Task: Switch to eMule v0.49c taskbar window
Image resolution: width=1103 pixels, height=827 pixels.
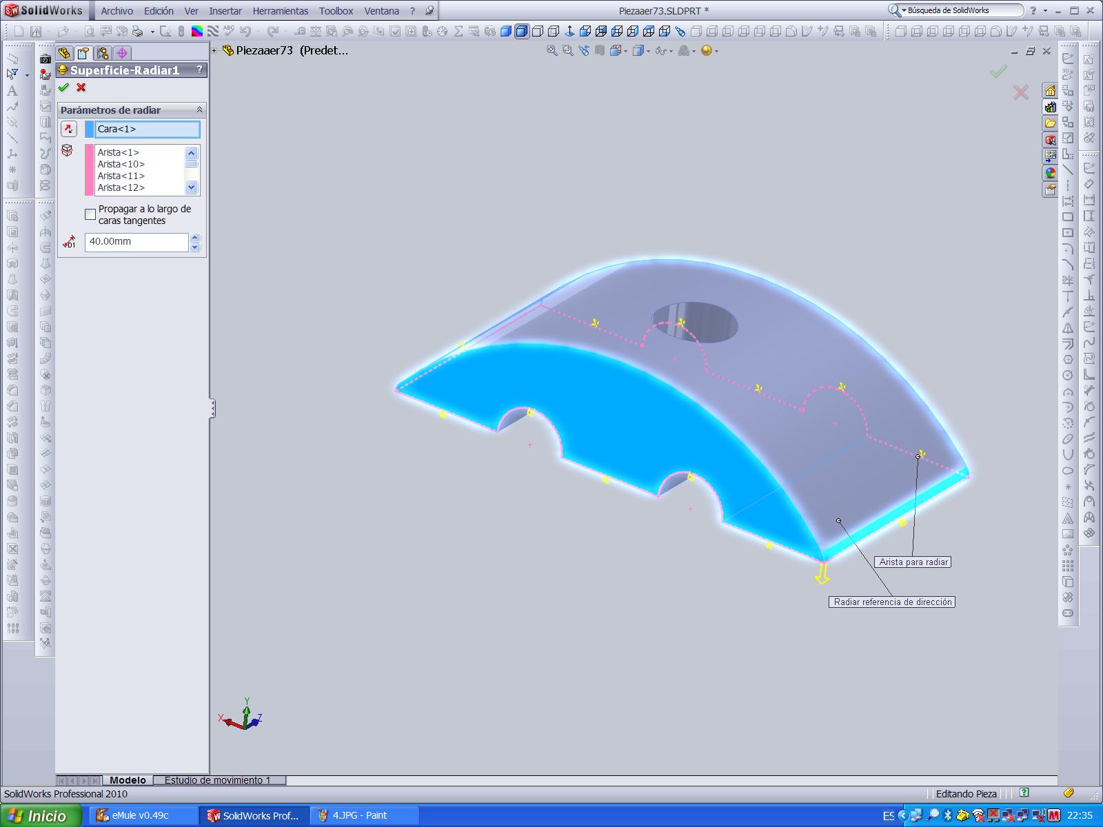Action: (x=143, y=816)
